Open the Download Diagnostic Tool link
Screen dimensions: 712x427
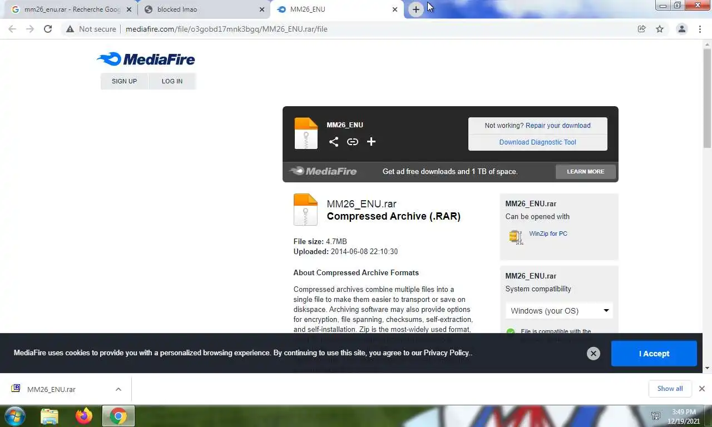click(x=537, y=142)
